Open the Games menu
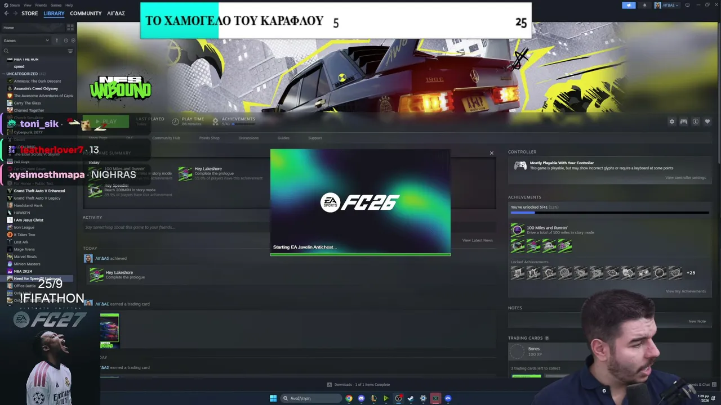This screenshot has width=721, height=405. pyautogui.click(x=56, y=5)
